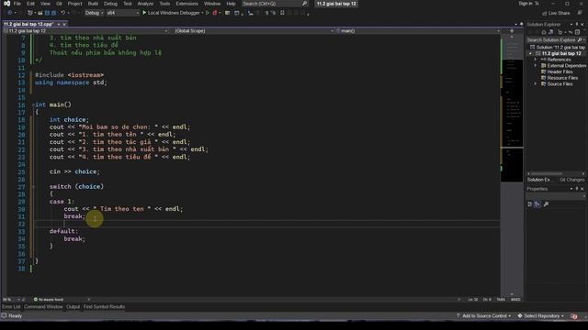Image resolution: width=588 pixels, height=330 pixels.
Task: Switch to the Solution Explorer bottom tab
Action: coord(539,180)
